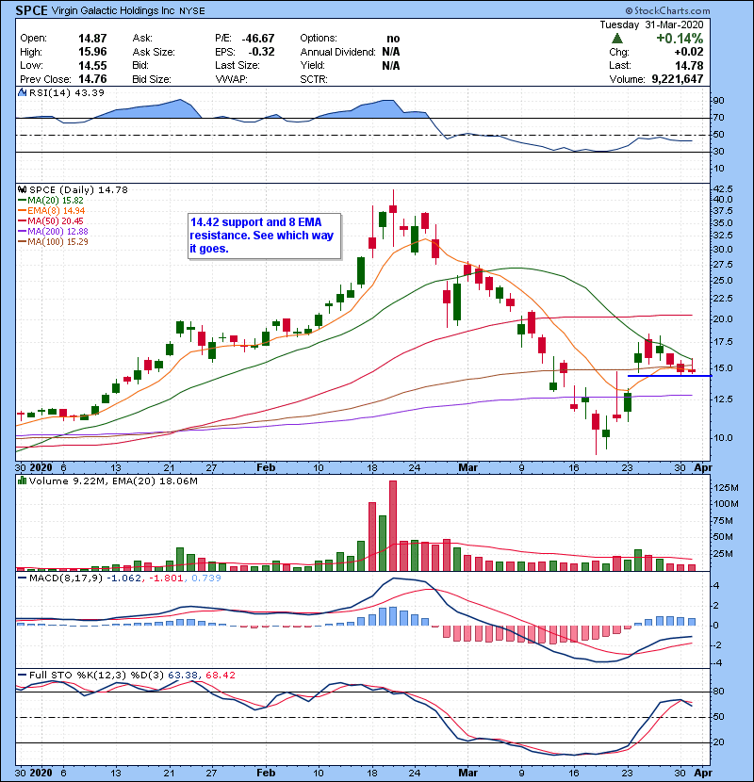Click the stochastic %D value 68.42

tap(220, 676)
